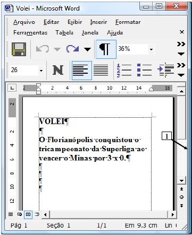This screenshot has width=192, height=235.
Task: Click 'Seção 1' in status bar
Action: [59, 225]
